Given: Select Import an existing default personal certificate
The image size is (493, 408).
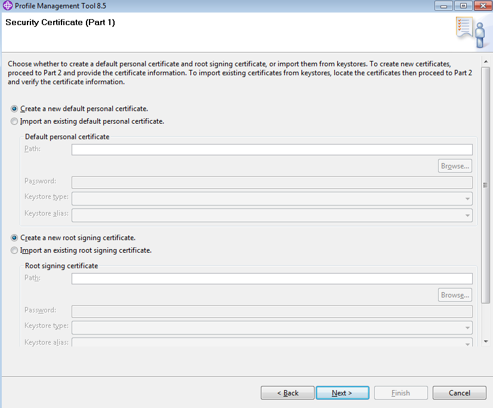Looking at the screenshot, I should [x=14, y=121].
